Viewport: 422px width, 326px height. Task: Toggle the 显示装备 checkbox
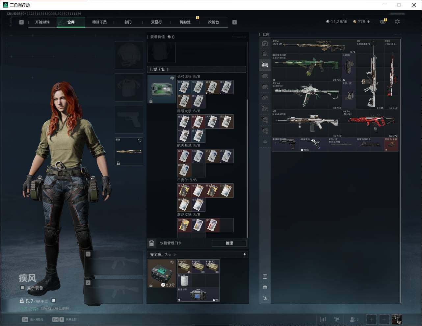pyautogui.click(x=22, y=288)
